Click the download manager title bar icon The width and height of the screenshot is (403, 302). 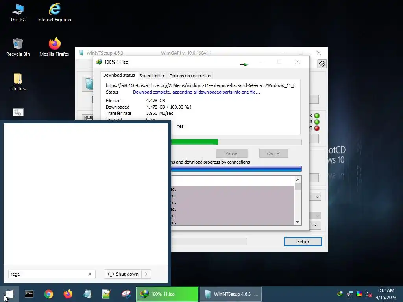99,62
